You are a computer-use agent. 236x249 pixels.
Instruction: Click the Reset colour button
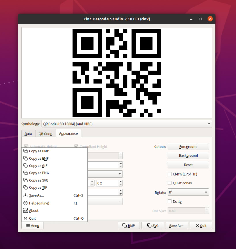(188, 165)
